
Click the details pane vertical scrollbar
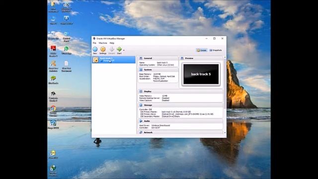click(x=225, y=83)
